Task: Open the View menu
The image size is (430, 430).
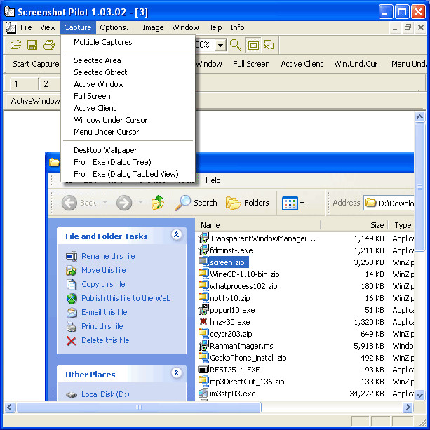Action: click(x=48, y=27)
